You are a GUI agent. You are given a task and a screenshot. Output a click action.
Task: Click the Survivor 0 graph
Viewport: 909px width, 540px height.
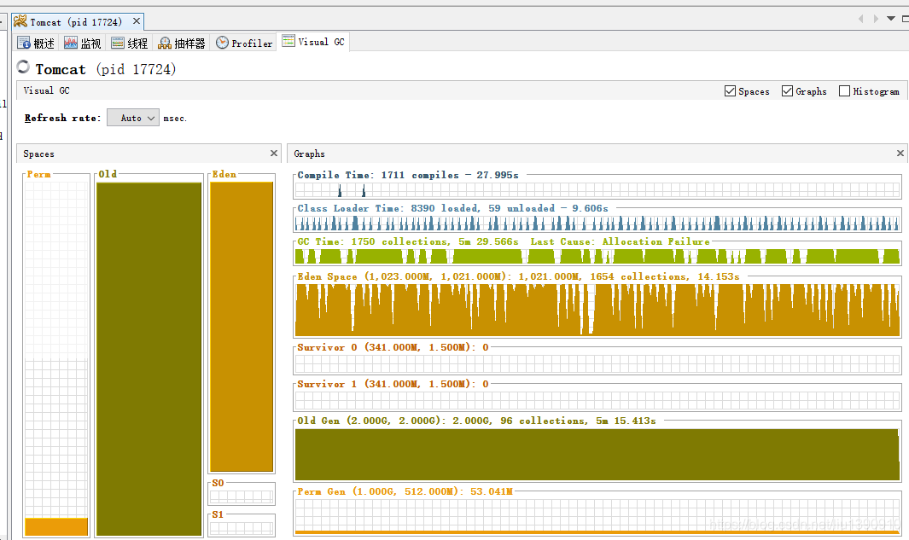(597, 363)
